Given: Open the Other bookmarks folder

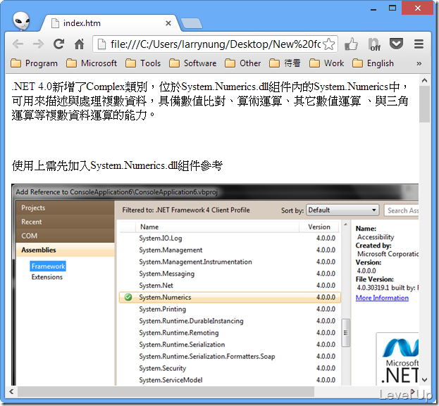Looking at the screenshot, I should (242, 63).
